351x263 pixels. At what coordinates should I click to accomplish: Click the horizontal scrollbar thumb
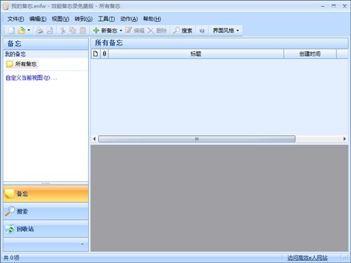pos(197,139)
